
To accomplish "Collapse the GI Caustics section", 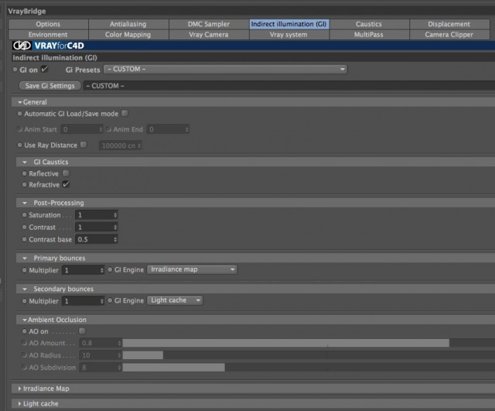I will point(25,162).
